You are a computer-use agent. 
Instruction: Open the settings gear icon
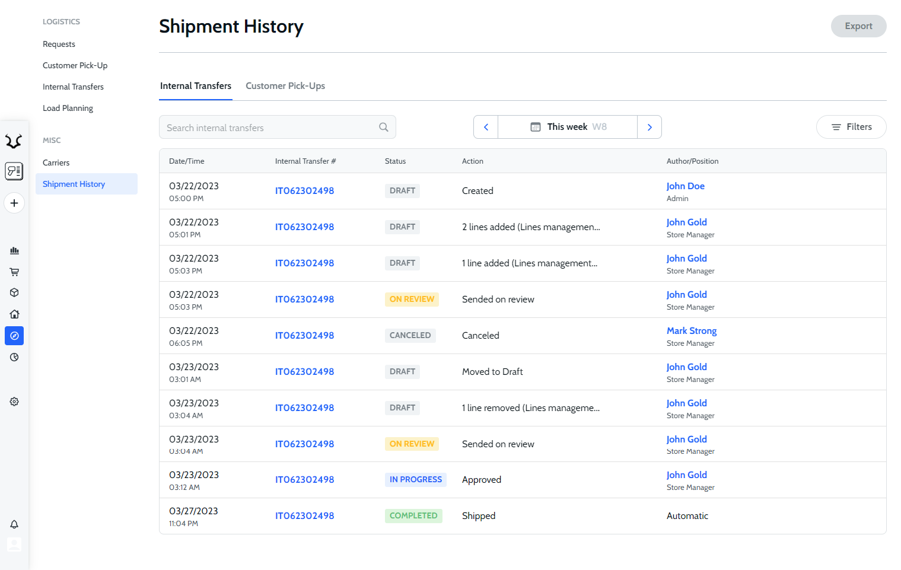coord(14,402)
